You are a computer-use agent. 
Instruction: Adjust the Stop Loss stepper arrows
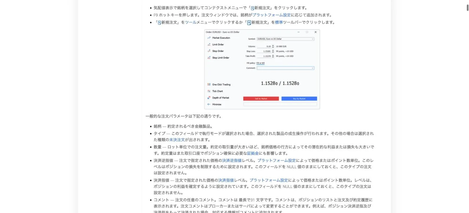[273, 51]
